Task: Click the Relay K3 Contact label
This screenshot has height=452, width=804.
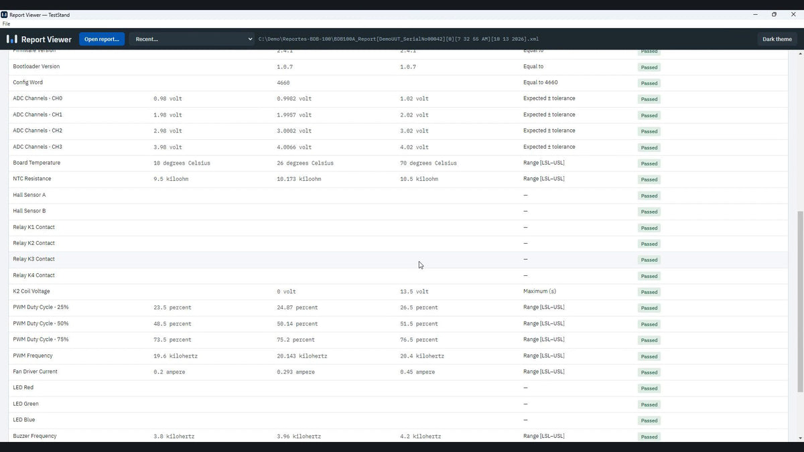Action: 33,259
